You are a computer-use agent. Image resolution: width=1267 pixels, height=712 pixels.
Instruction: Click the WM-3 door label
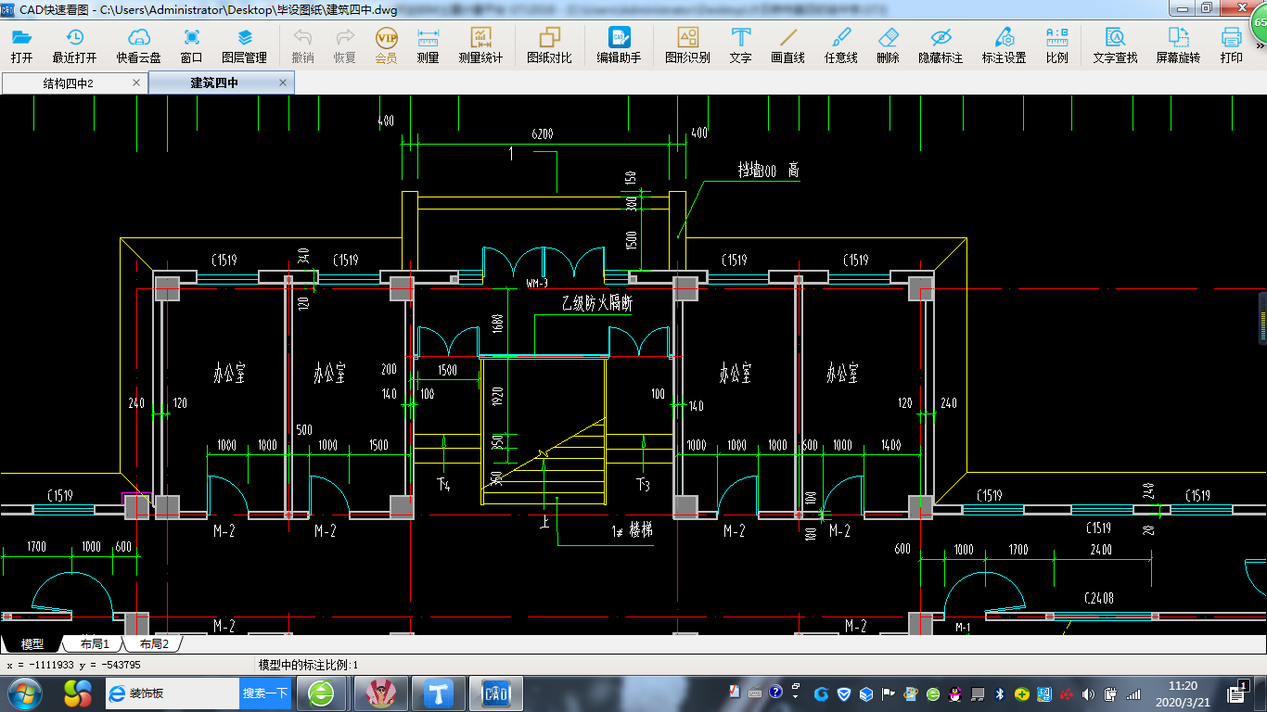(537, 284)
